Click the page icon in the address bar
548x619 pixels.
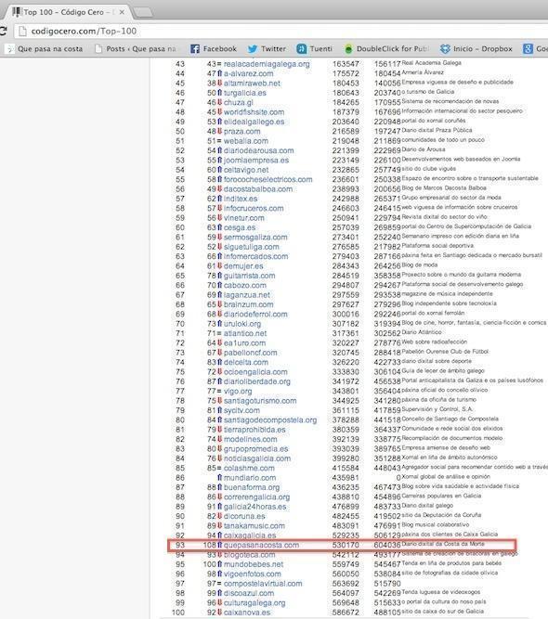22,32
